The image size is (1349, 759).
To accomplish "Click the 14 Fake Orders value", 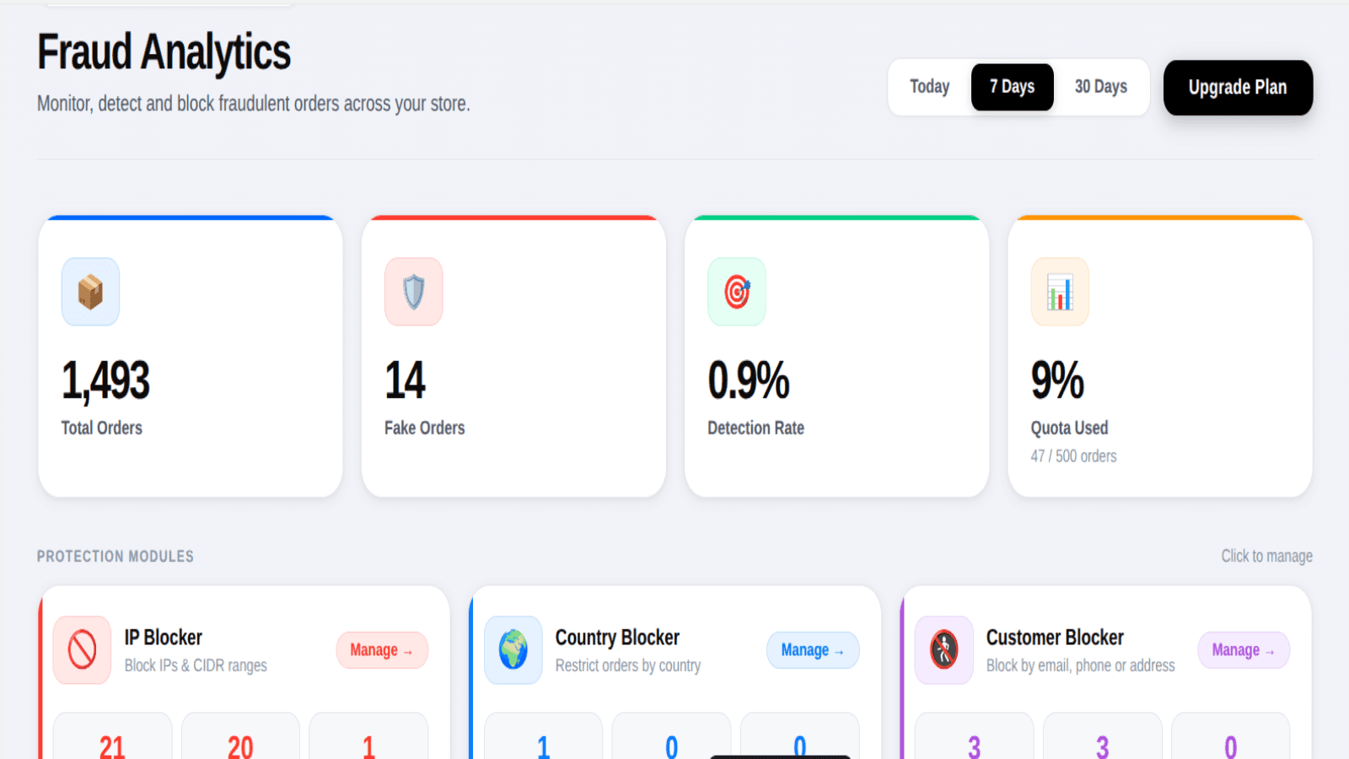I will click(405, 380).
